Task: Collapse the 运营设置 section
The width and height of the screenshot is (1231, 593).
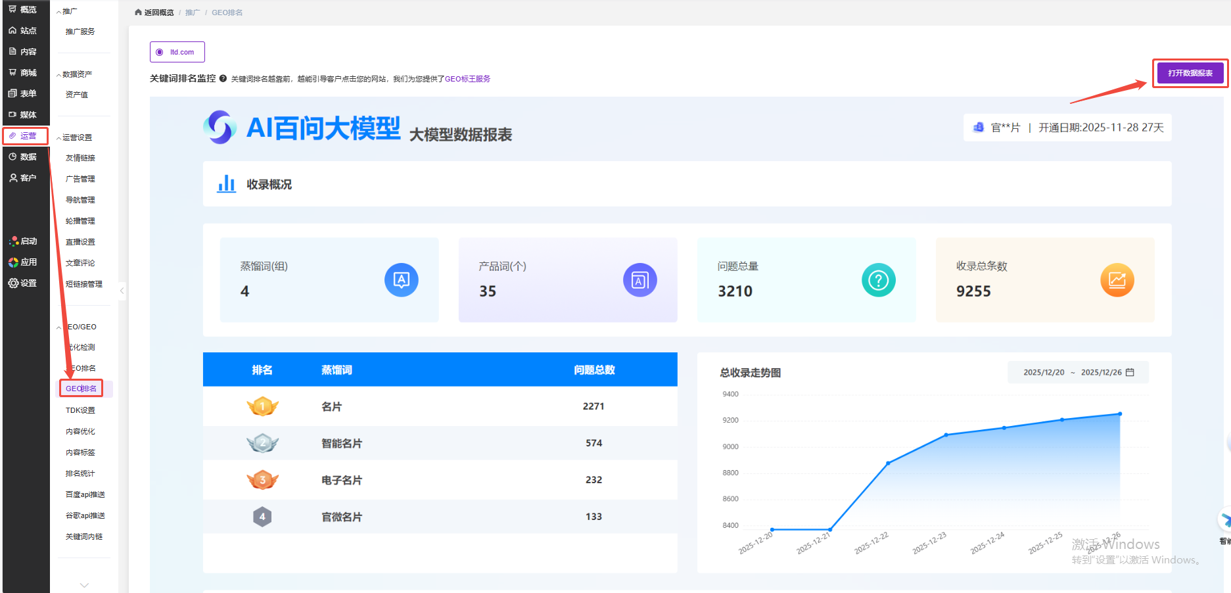Action: pos(59,138)
